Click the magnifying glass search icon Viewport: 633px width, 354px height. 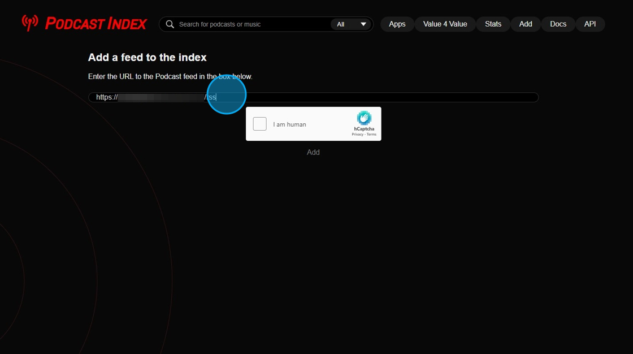170,24
